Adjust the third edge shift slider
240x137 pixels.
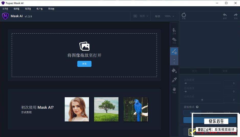coord(202,100)
